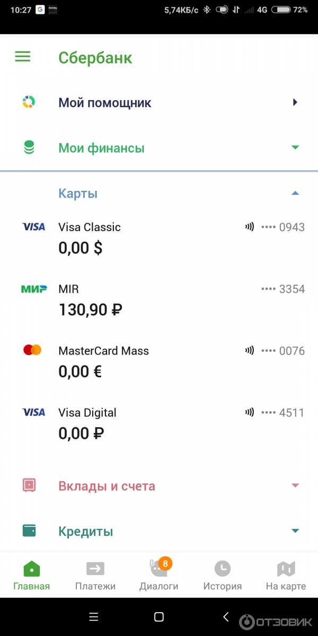Viewport: 318px width, 636px height.
Task: Open the На карте map tab
Action: 286,575
